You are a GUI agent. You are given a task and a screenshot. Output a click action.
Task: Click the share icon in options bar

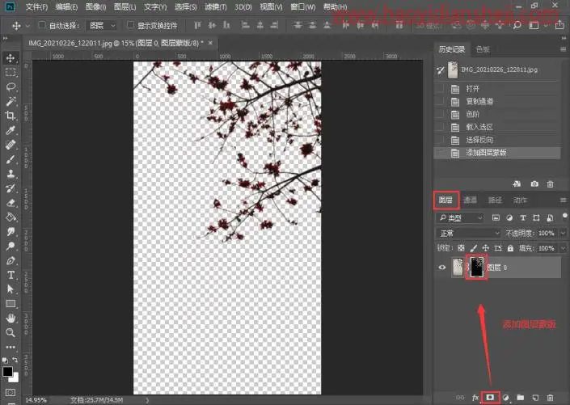click(559, 25)
